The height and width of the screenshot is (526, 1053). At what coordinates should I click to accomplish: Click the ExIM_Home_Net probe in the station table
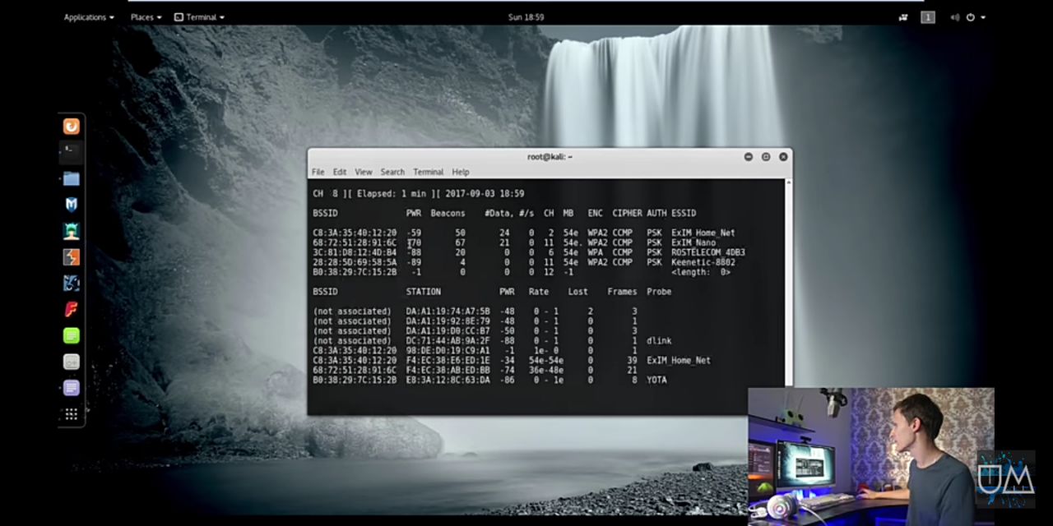pos(679,361)
